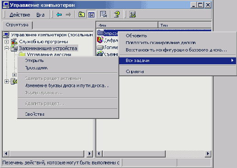
Task: Click the Тип column header
Action: pos(185,25)
